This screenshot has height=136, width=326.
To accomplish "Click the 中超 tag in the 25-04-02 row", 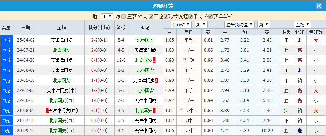I will (x=7, y=40).
